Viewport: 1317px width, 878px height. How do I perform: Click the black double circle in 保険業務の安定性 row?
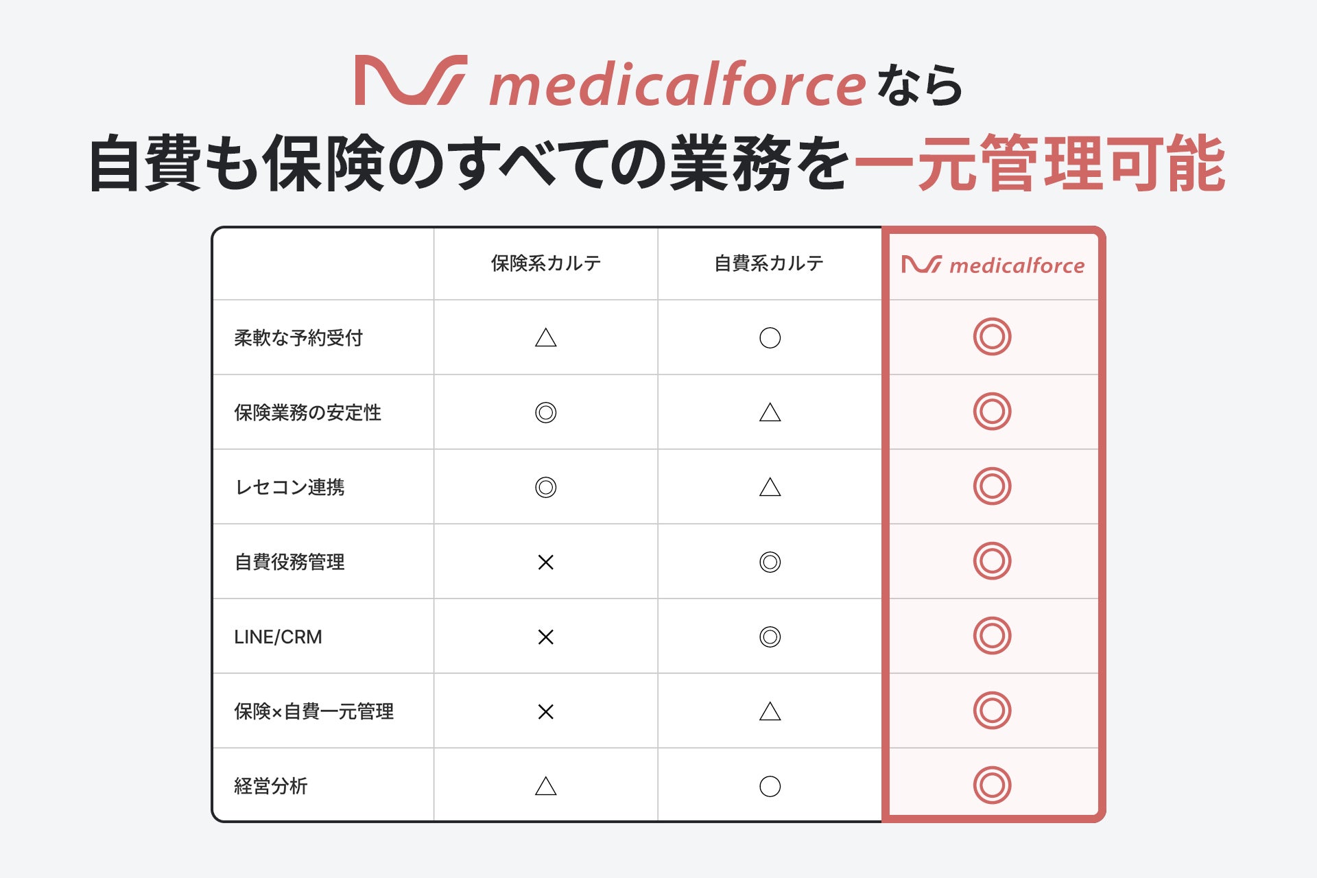pos(545,412)
